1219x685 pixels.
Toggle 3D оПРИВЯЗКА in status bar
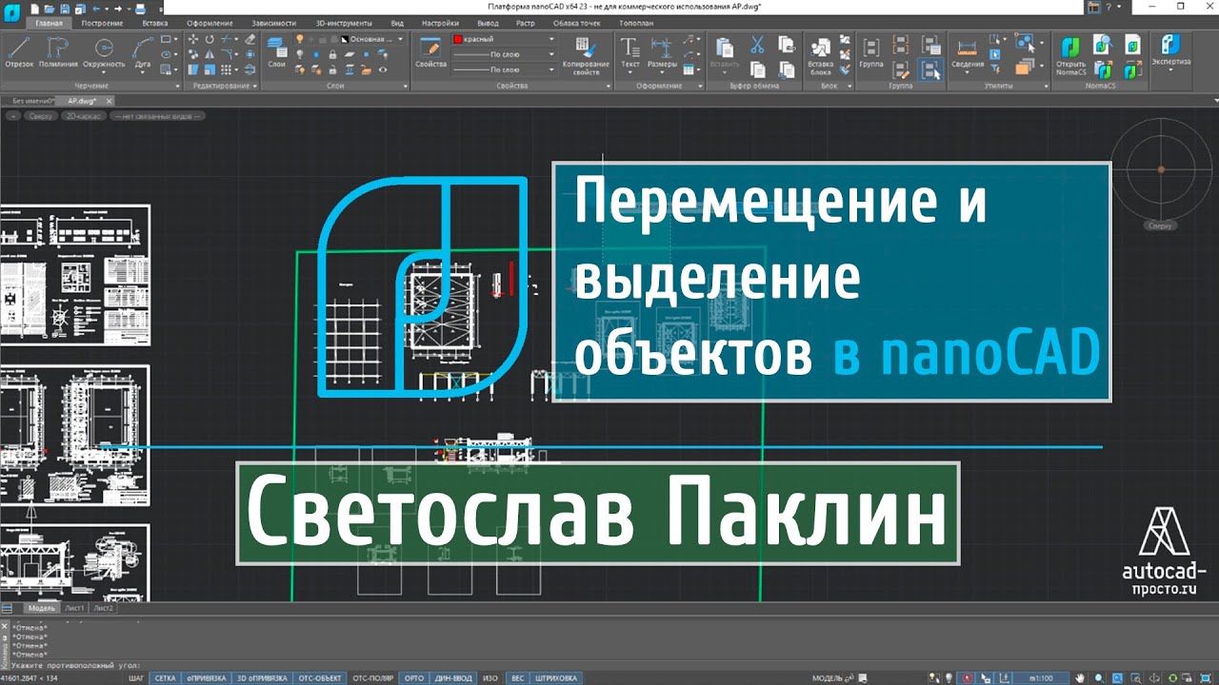[262, 678]
